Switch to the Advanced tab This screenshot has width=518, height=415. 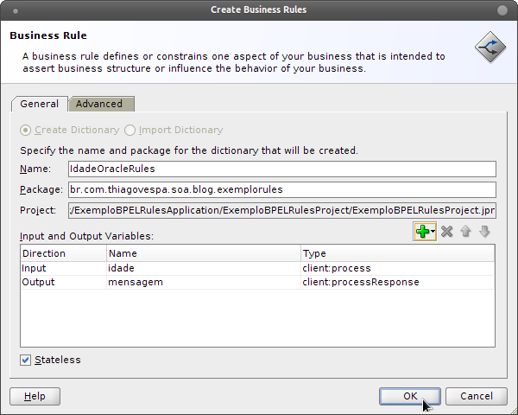coord(101,104)
